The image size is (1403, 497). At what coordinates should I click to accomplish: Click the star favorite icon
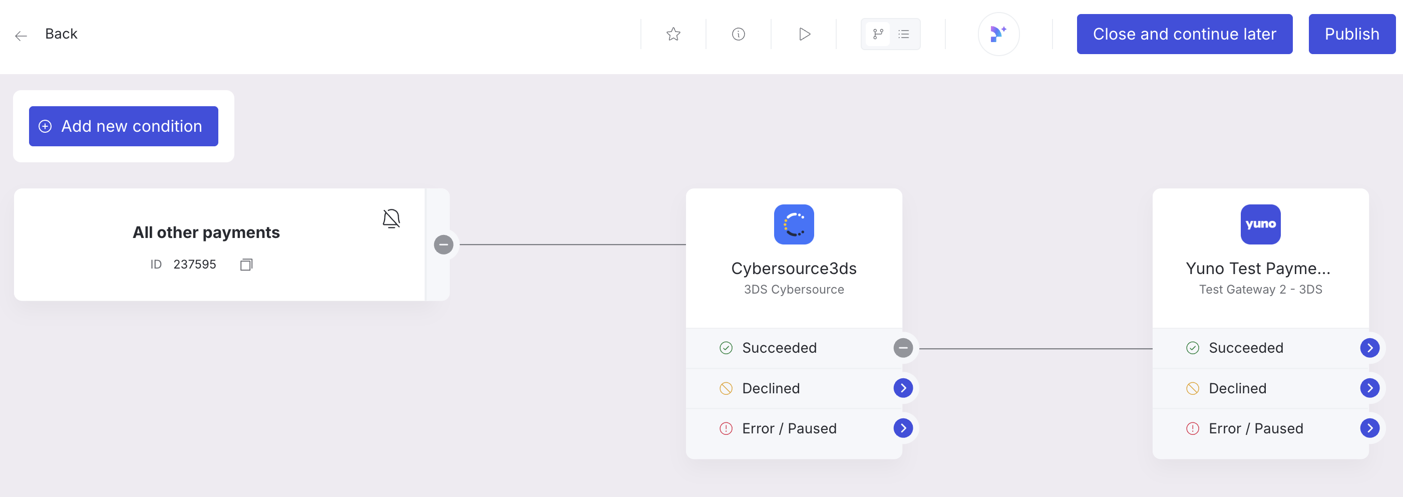(673, 34)
